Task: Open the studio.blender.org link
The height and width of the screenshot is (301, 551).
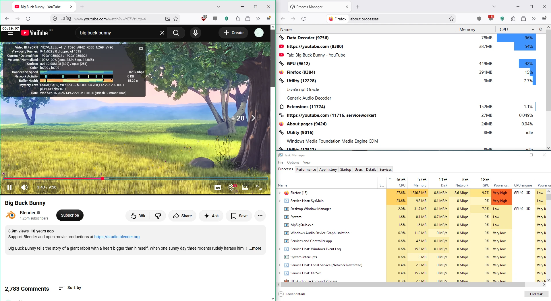Action: pos(117,237)
